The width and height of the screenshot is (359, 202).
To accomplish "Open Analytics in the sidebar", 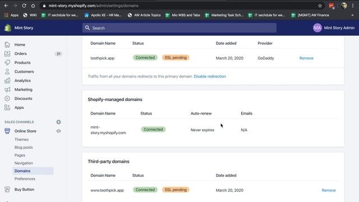I will pos(22,81).
